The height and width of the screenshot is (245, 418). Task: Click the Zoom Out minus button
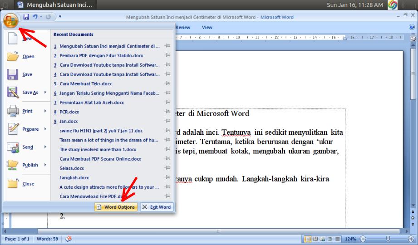363,239
